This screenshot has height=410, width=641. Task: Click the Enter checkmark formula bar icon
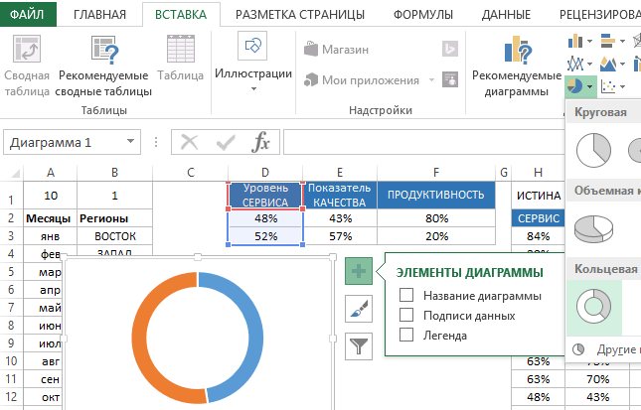tap(226, 142)
